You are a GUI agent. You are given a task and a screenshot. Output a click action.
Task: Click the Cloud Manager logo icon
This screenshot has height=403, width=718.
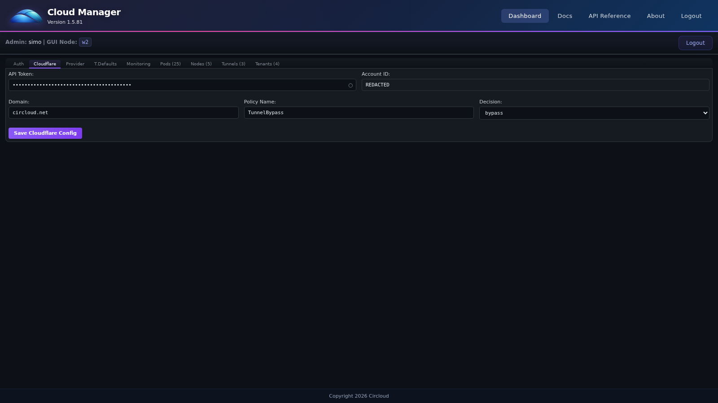tap(26, 16)
